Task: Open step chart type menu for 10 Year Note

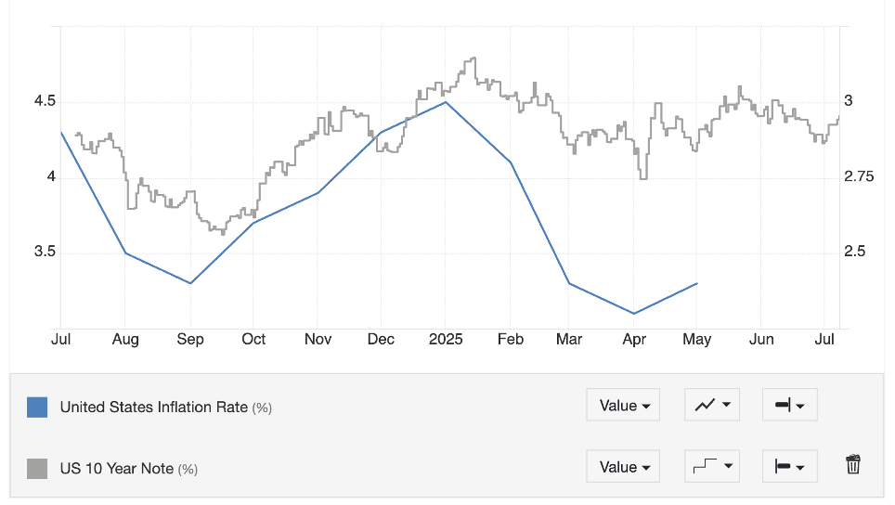Action: click(x=711, y=467)
